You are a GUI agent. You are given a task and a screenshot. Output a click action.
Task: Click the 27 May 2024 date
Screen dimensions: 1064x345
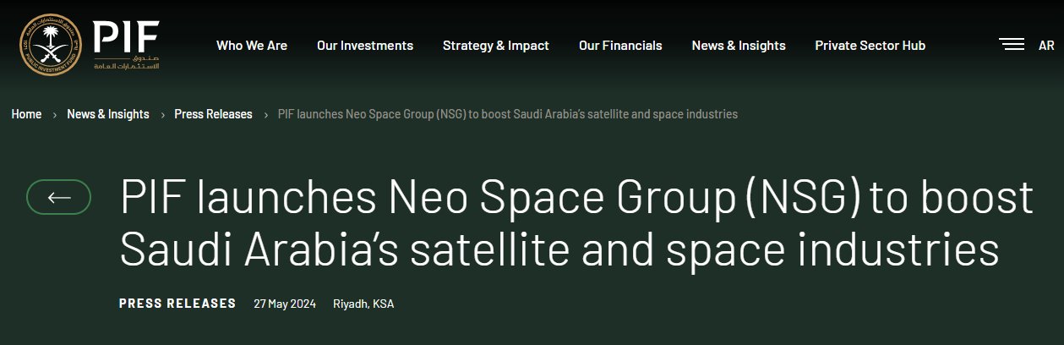[x=285, y=304]
